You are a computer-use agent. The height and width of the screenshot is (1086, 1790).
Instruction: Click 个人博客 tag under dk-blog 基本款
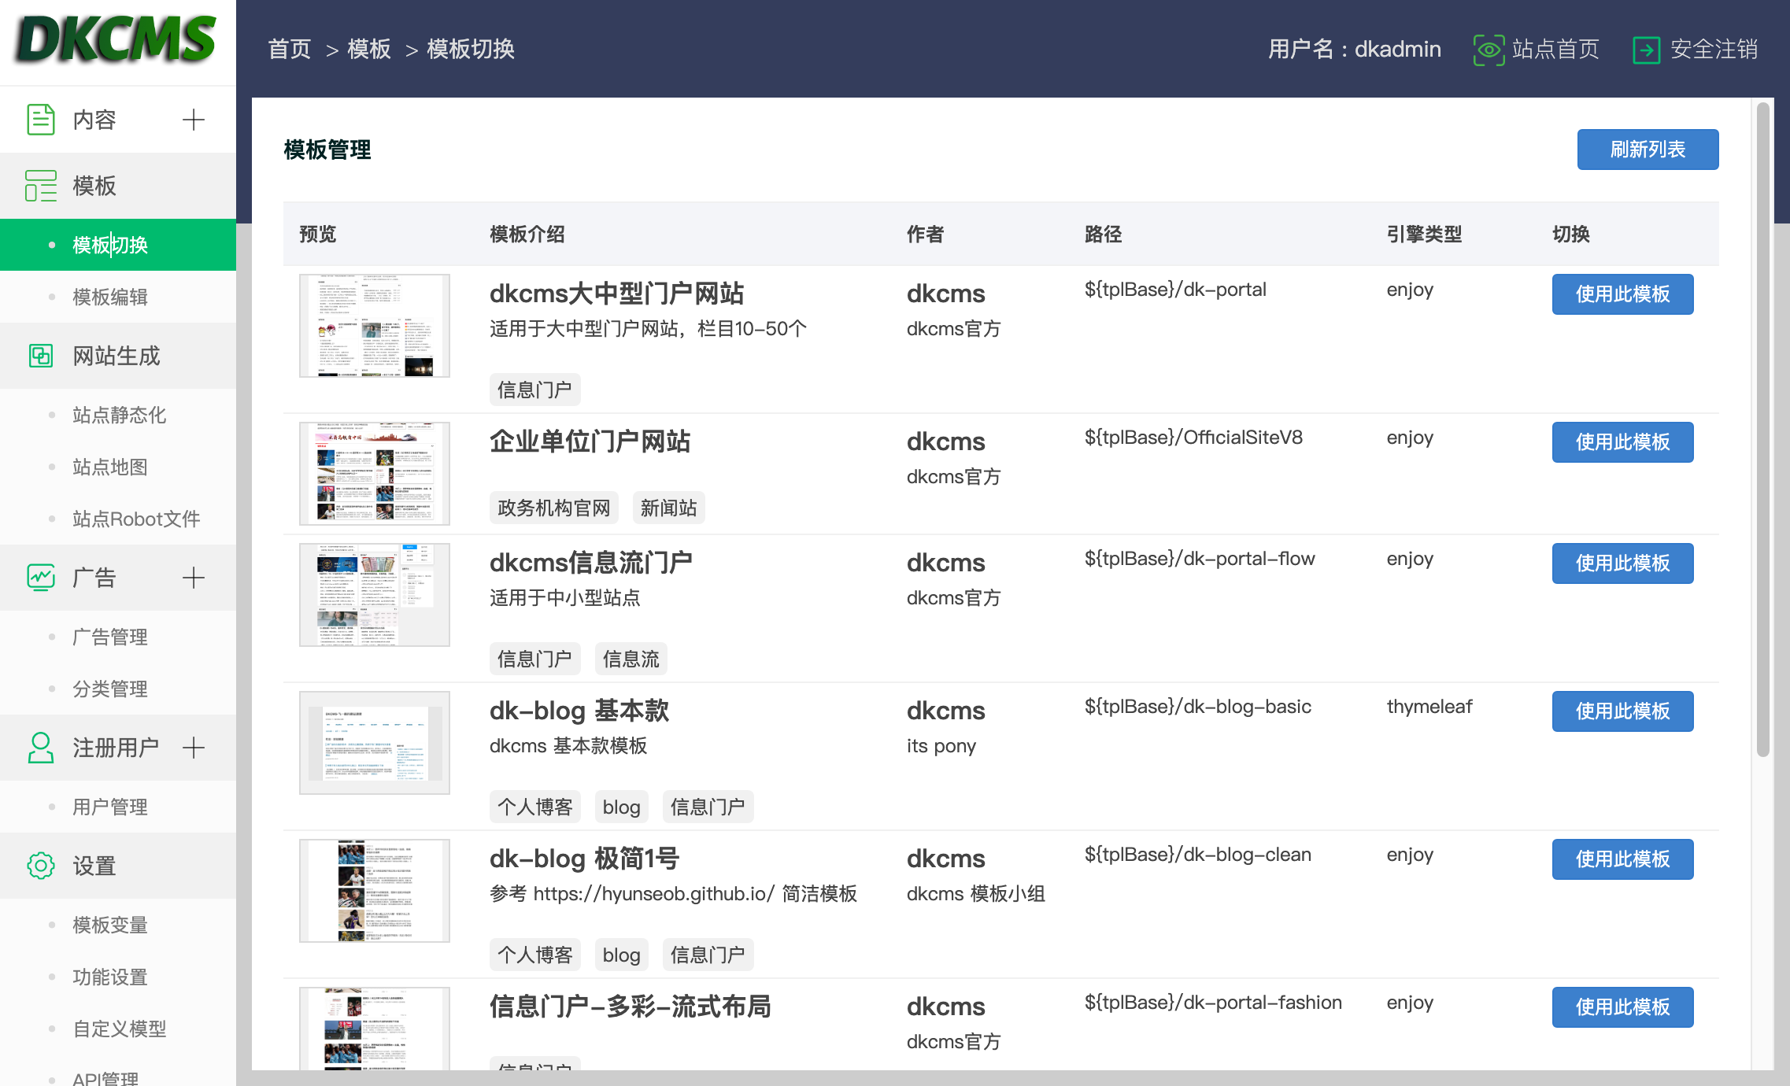tap(535, 807)
